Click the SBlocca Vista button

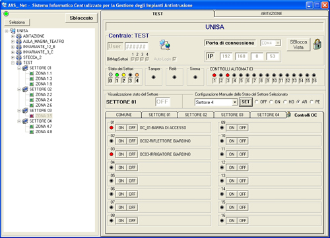[x=298, y=44]
